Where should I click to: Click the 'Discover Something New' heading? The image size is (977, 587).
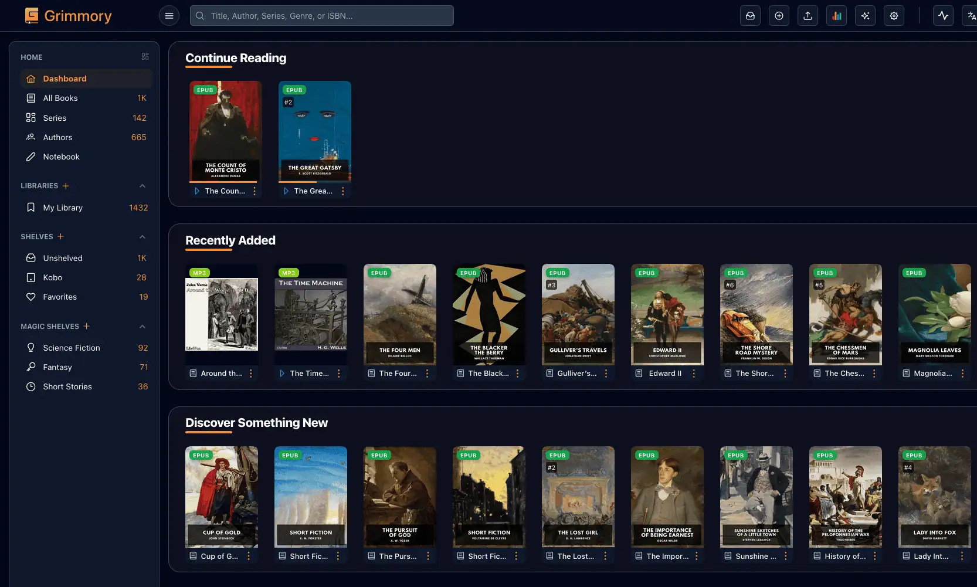tap(256, 423)
